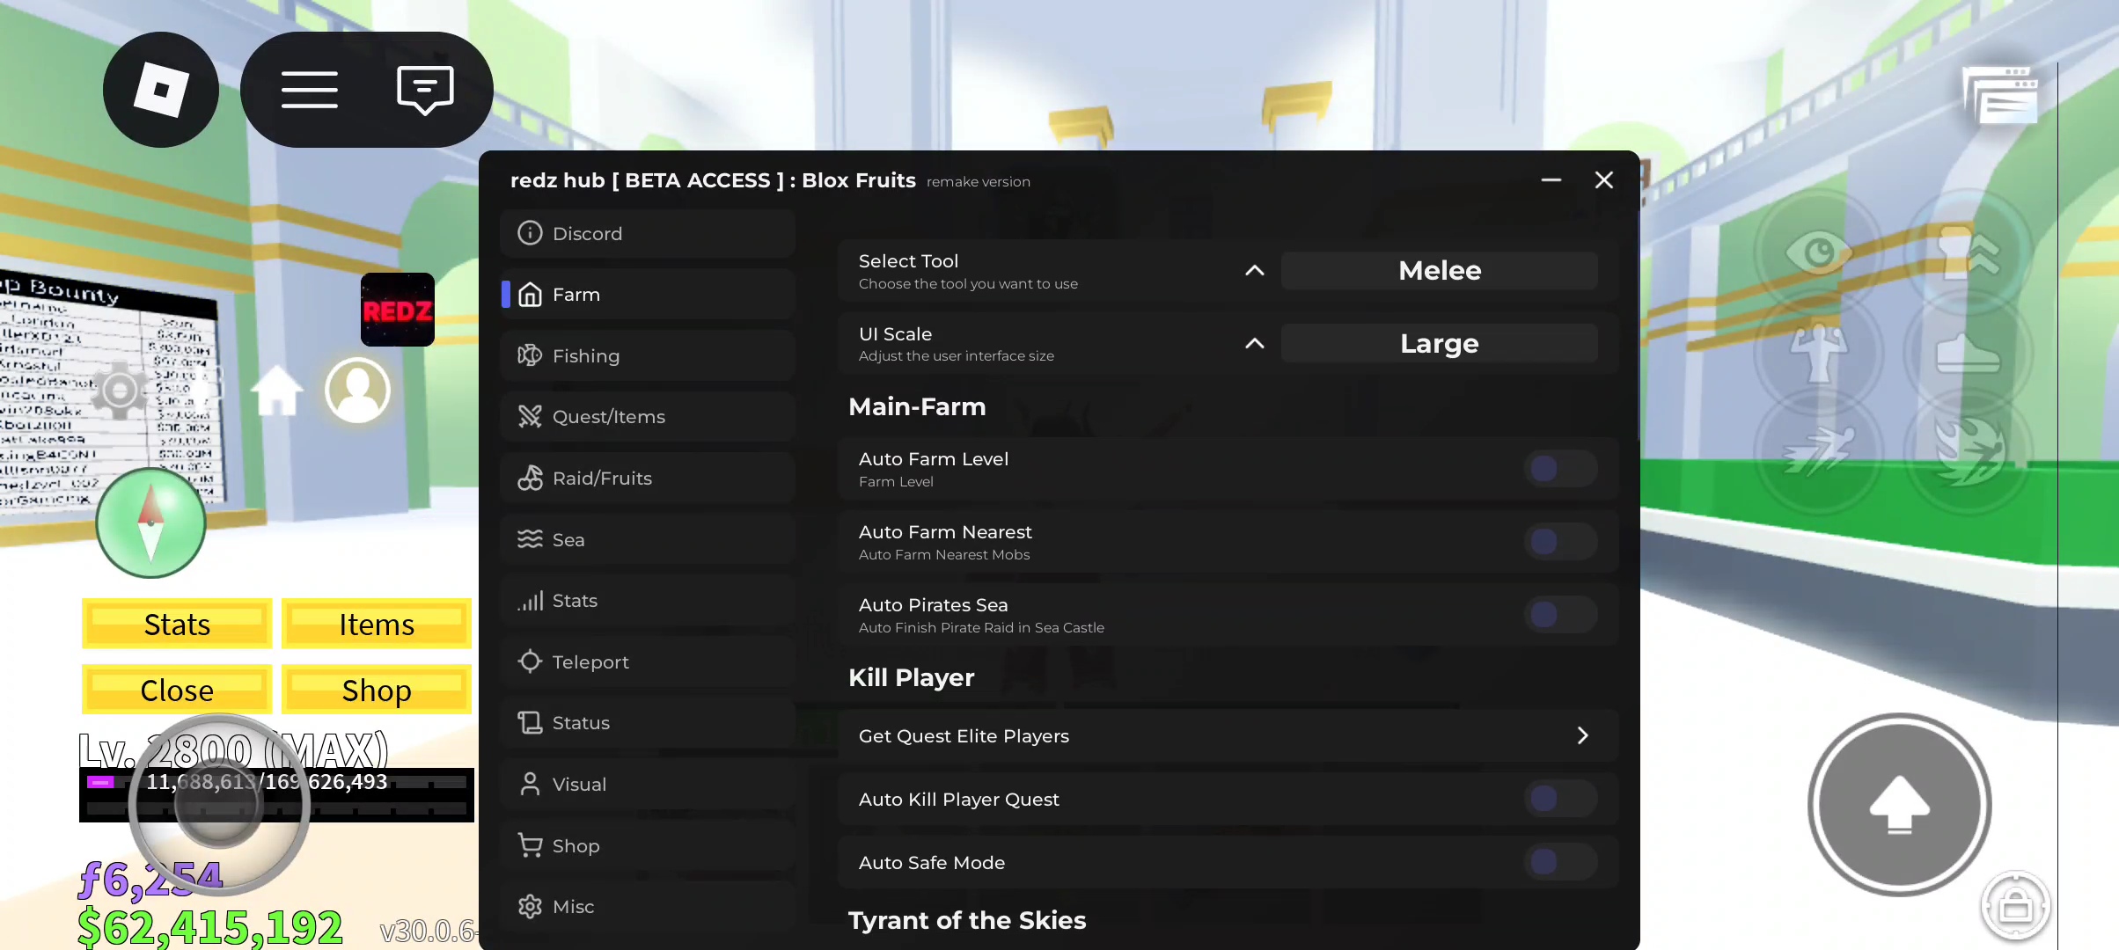Open the UI Scale Large dropdown
Viewport: 2119px width, 950px height.
1439,344
